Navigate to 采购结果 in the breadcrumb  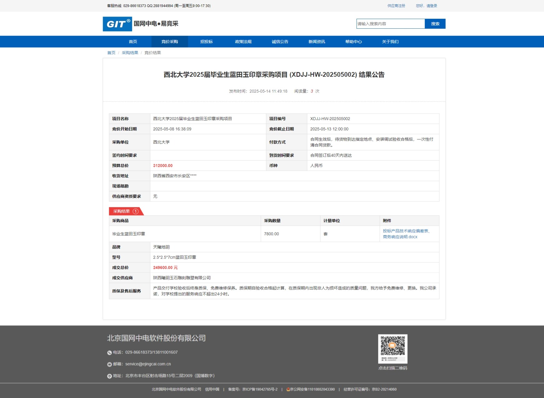(x=130, y=53)
